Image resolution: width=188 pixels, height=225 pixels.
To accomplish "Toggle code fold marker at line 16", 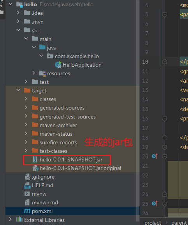I will pyautogui.click(x=165, y=119).
